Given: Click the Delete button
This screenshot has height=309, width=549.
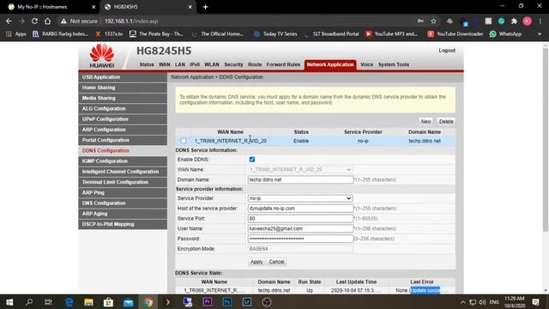Looking at the screenshot, I should [446, 122].
